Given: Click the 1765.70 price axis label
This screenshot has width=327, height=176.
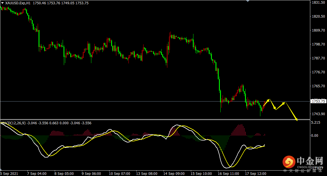Looking at the screenshot, I should click(318, 86).
